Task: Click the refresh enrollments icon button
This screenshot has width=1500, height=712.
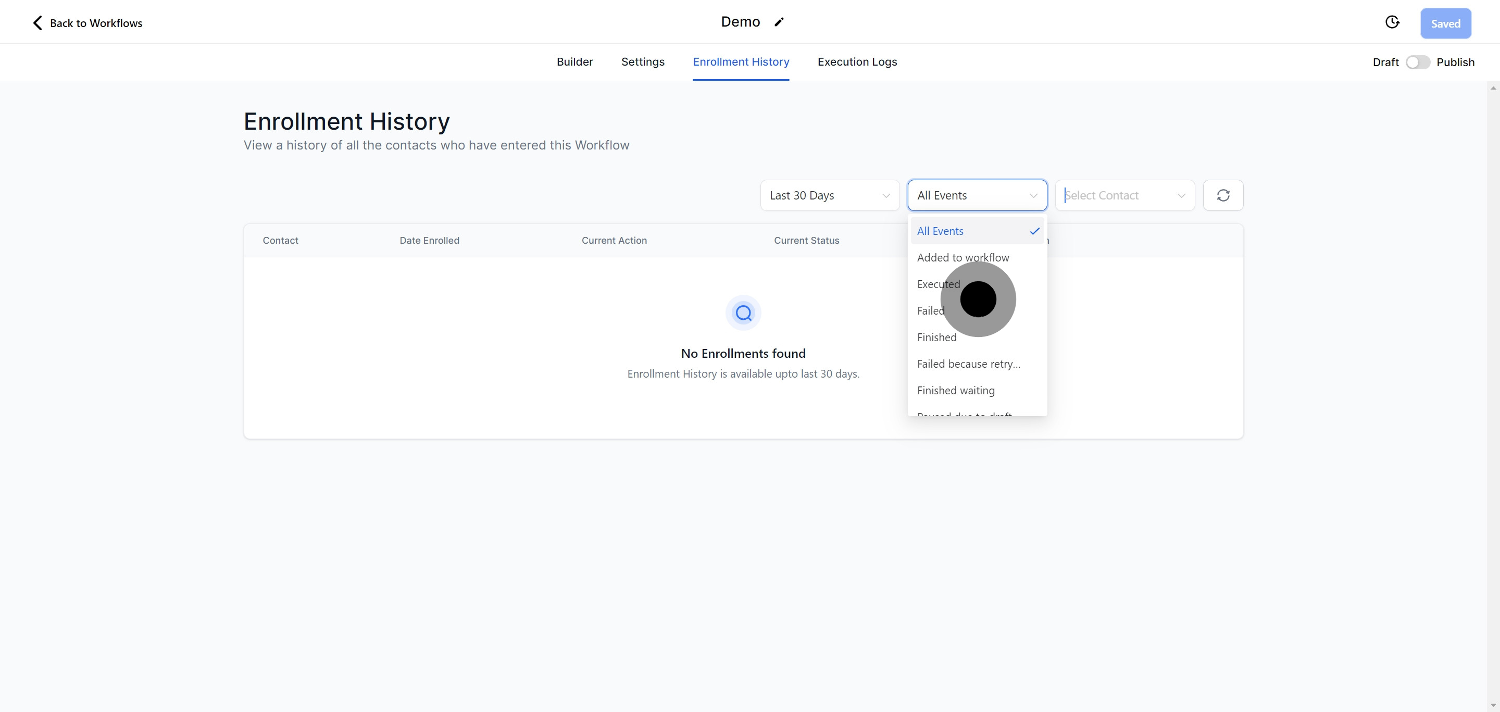Action: pos(1223,195)
